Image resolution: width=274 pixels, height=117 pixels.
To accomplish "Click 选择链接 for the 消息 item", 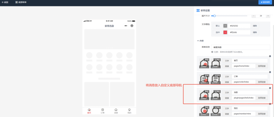I will (262, 98).
